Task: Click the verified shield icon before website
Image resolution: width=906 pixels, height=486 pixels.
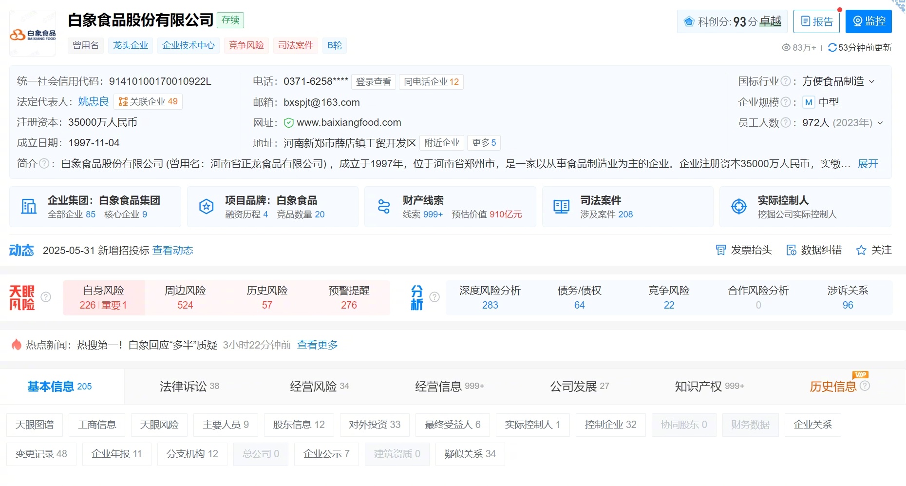Action: 288,122
